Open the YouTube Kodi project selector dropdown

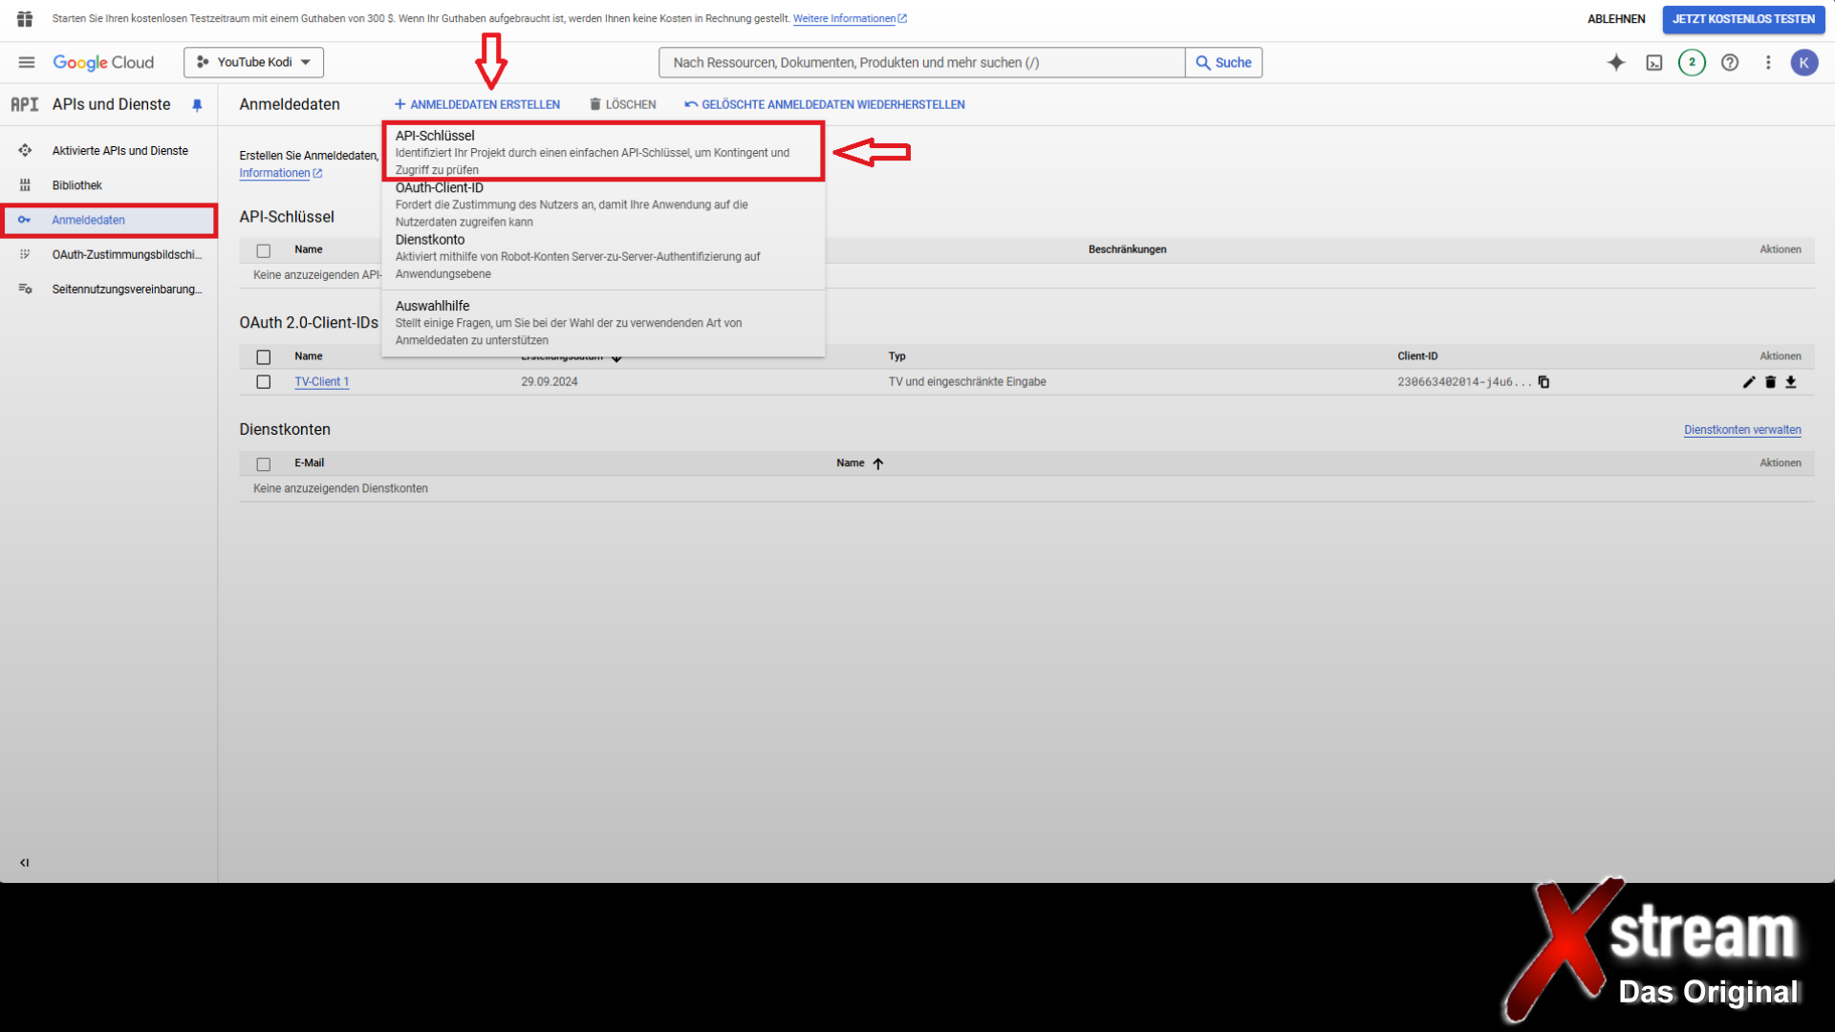click(253, 63)
